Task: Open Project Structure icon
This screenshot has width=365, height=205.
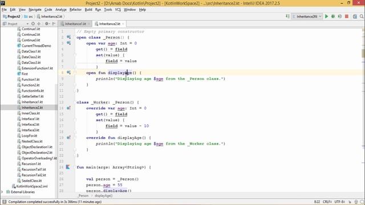Action: click(355, 17)
